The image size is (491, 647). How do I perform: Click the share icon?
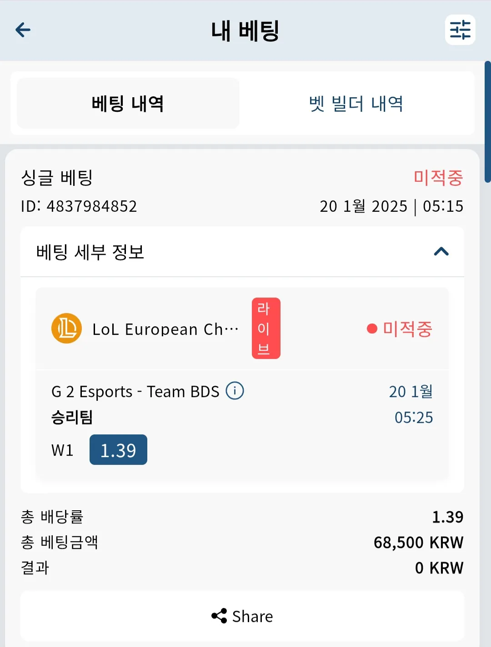click(219, 616)
